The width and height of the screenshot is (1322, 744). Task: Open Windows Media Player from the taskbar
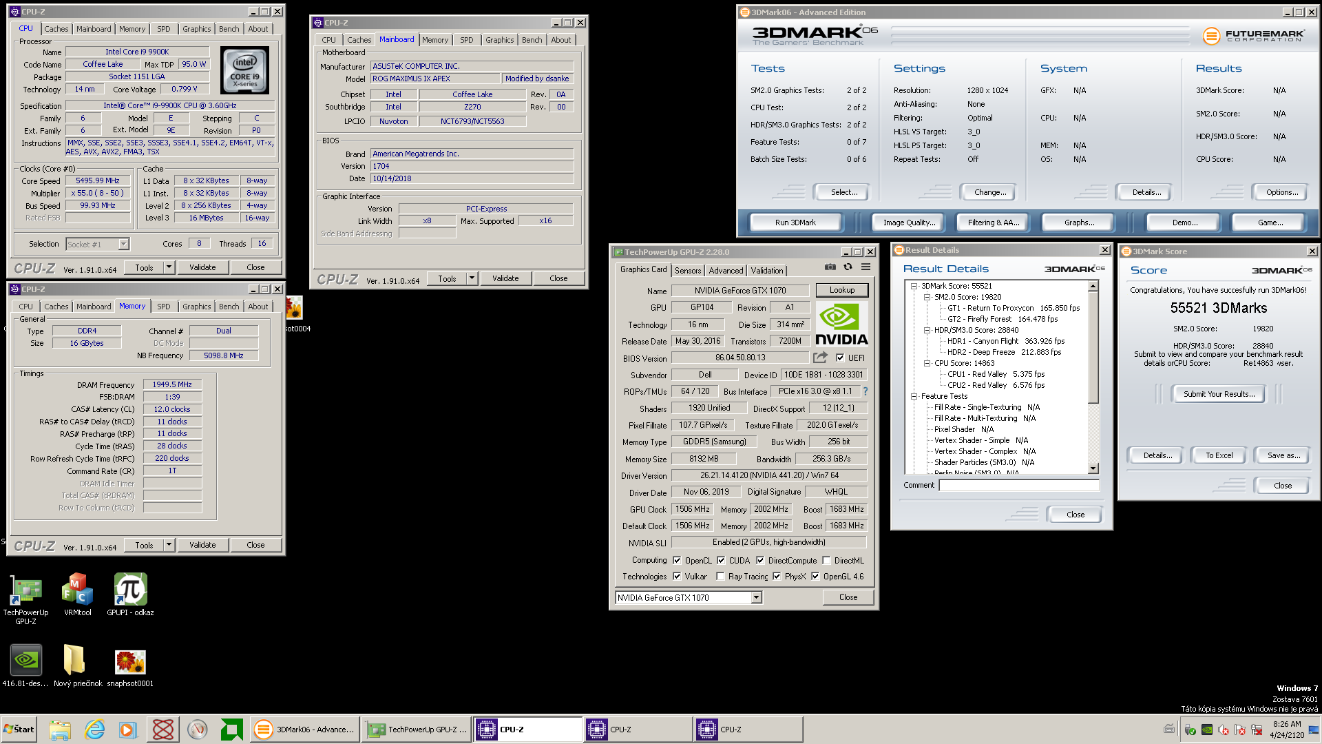[128, 730]
